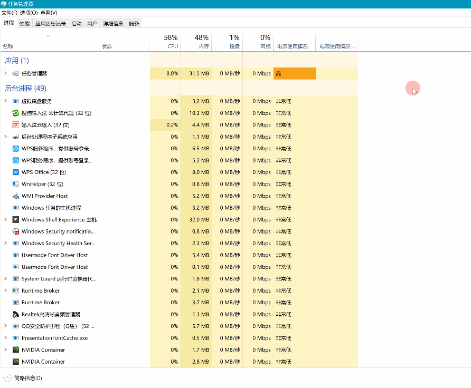Switch to the 启动 tab
This screenshot has height=388, width=471.
[77, 23]
